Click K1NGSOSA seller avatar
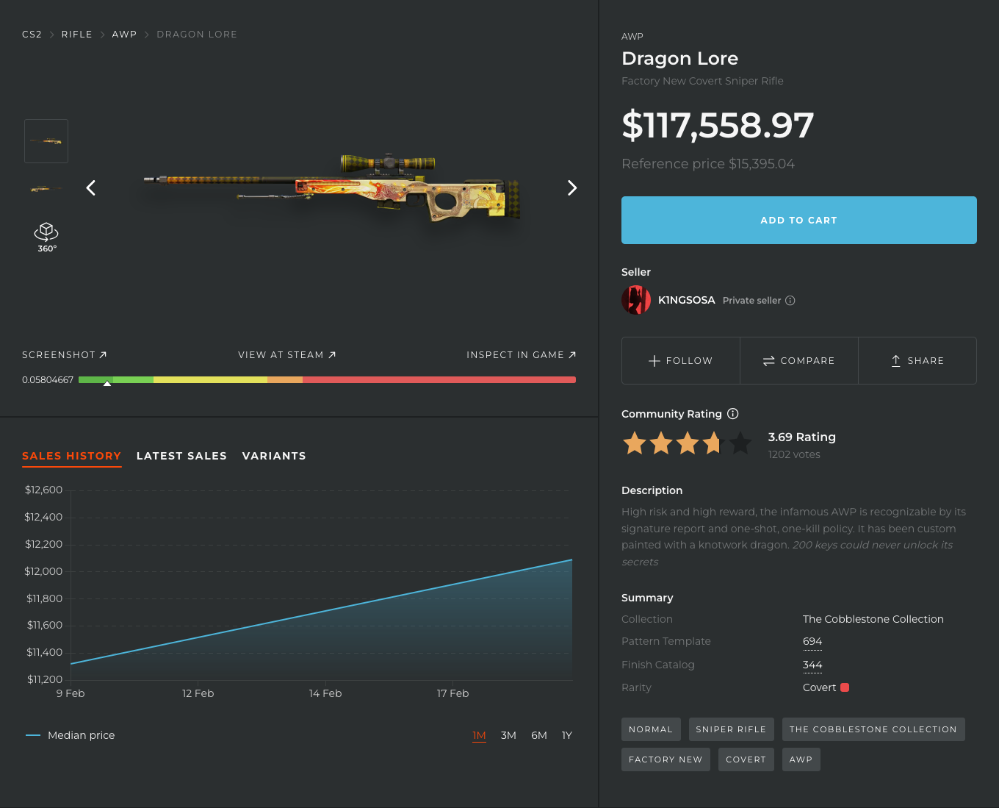The height and width of the screenshot is (808, 999). click(x=636, y=300)
